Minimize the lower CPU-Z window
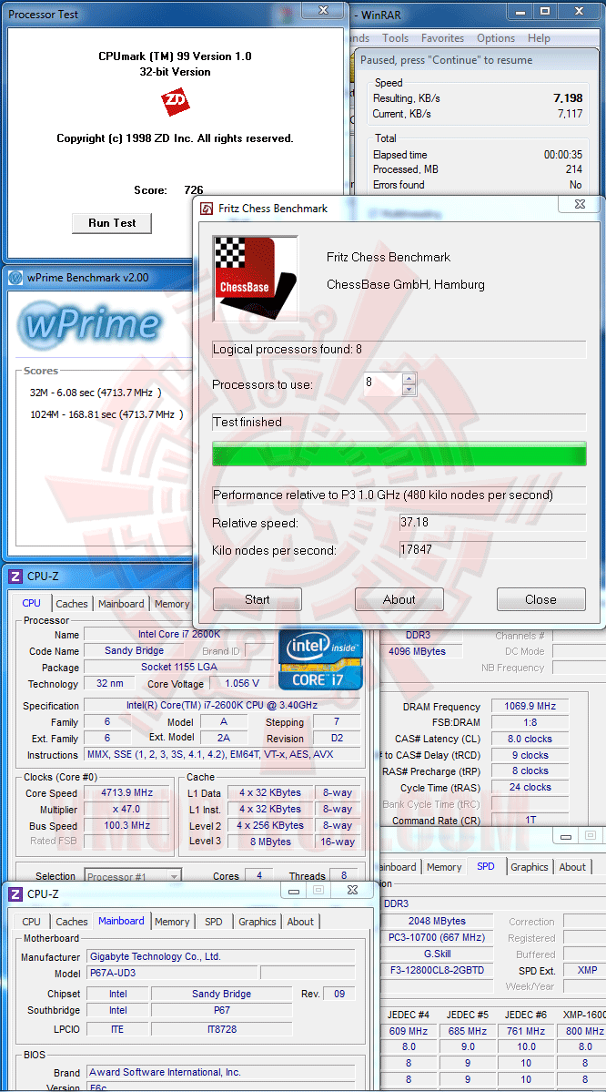The width and height of the screenshot is (606, 1092). tap(294, 891)
